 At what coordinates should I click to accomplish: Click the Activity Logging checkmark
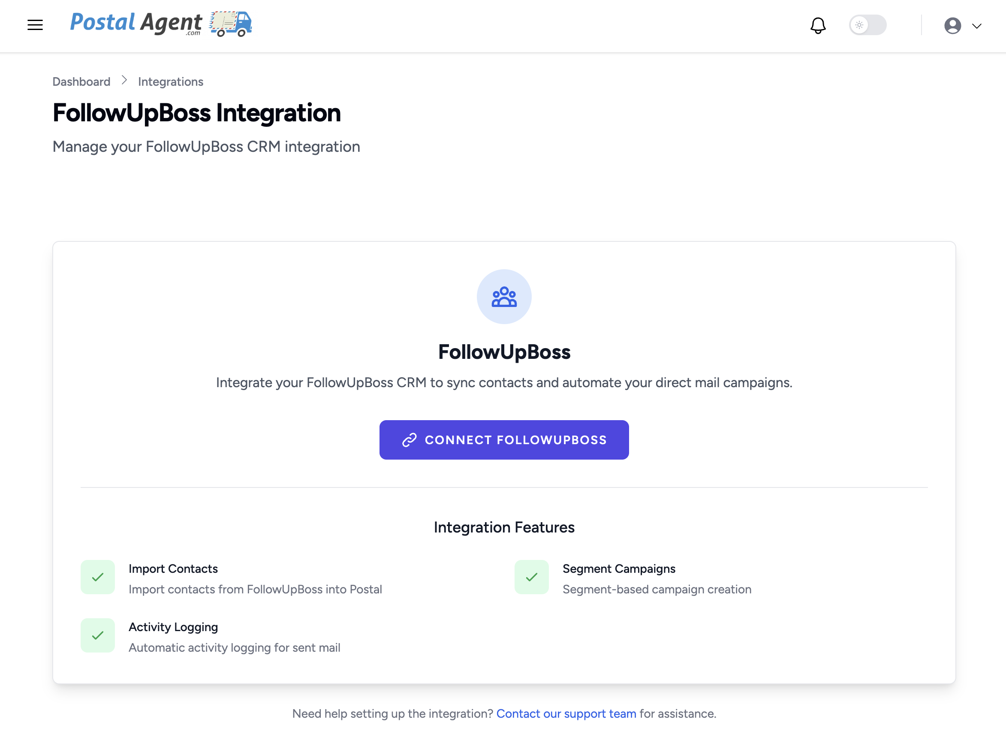[97, 635]
